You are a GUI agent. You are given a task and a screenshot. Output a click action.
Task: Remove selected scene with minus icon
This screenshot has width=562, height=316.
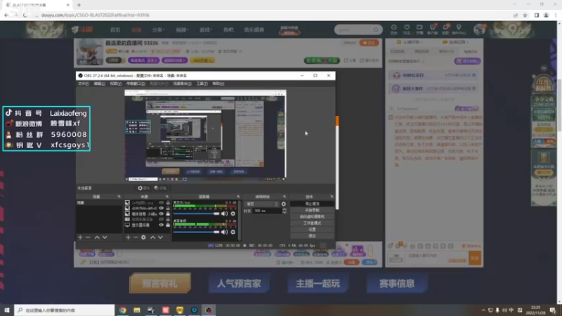[x=88, y=237]
